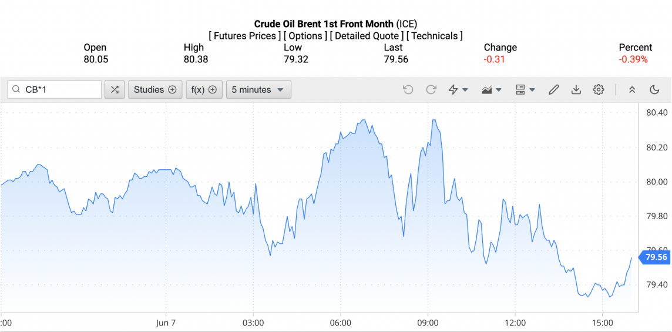Download the chart

[x=576, y=90]
